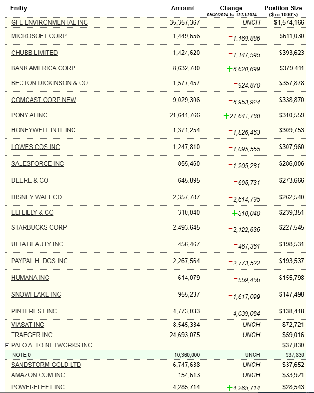Open the Traeger Inc link
This screenshot has height=393, width=314.
32,335
